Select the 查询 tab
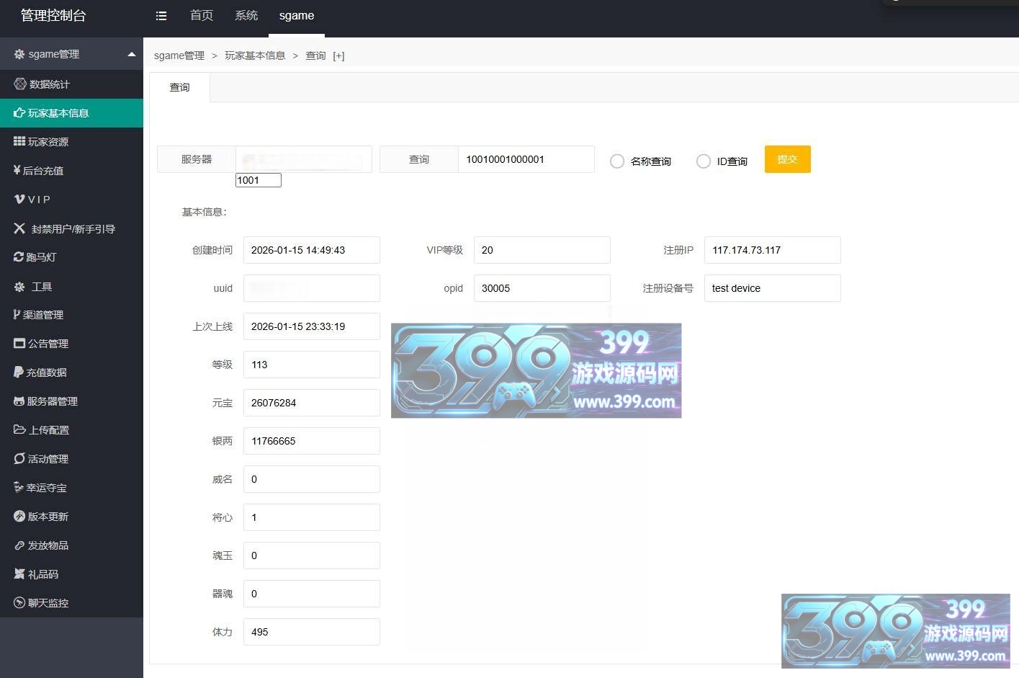 pos(179,87)
